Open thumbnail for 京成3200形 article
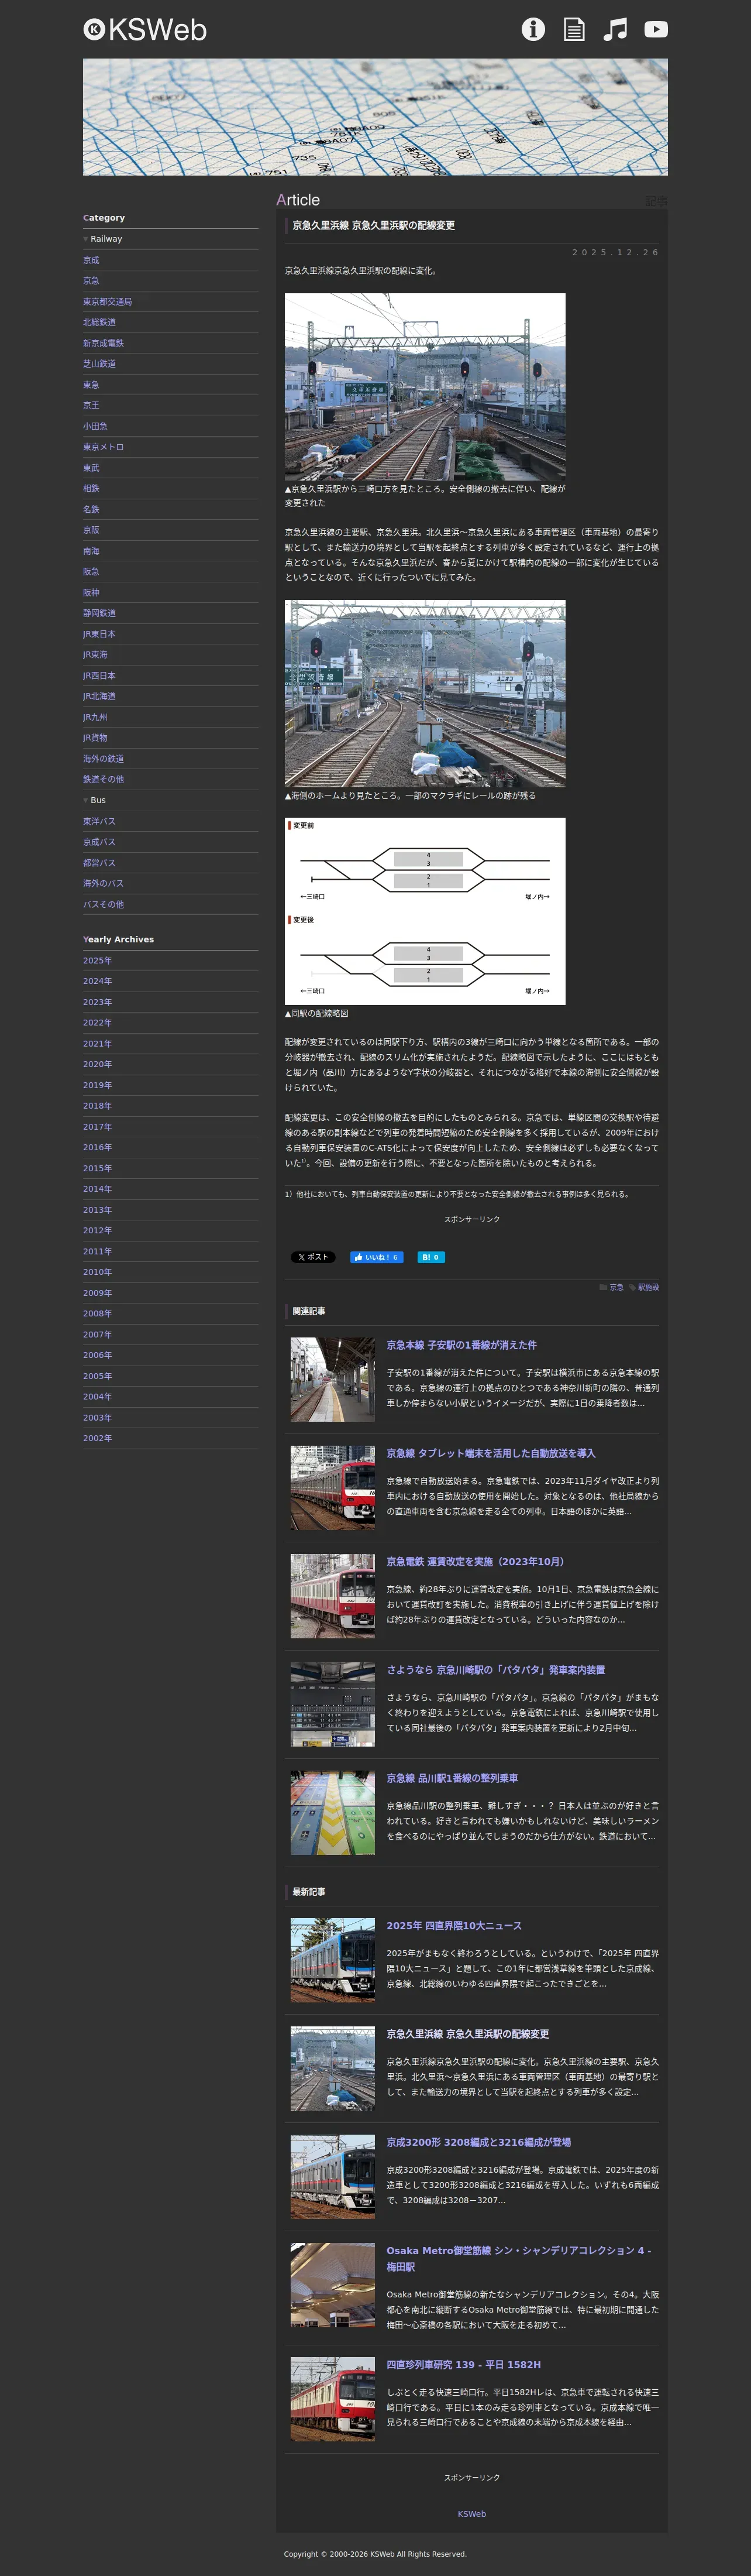The image size is (751, 2576). 333,2177
